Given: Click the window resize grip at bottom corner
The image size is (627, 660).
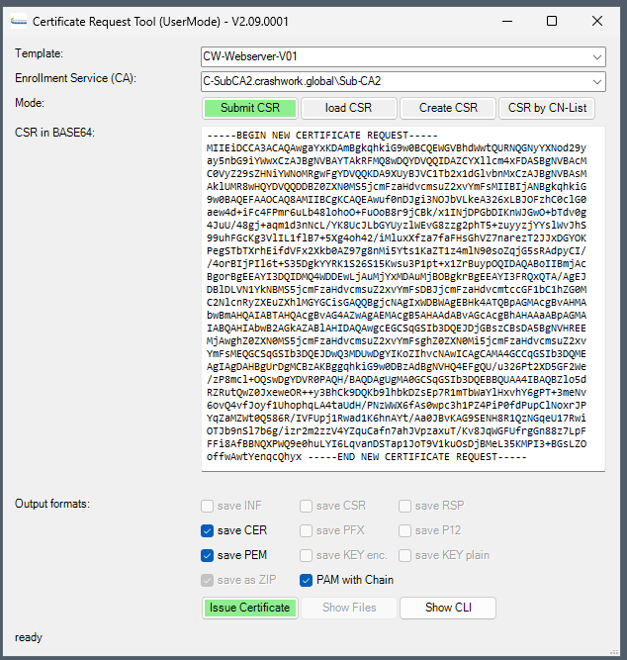Looking at the screenshot, I should click(x=614, y=651).
